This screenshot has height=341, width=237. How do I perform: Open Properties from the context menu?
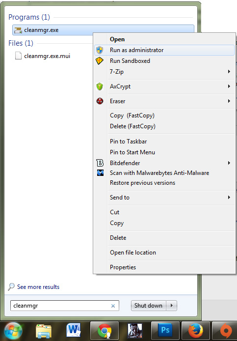164,267
